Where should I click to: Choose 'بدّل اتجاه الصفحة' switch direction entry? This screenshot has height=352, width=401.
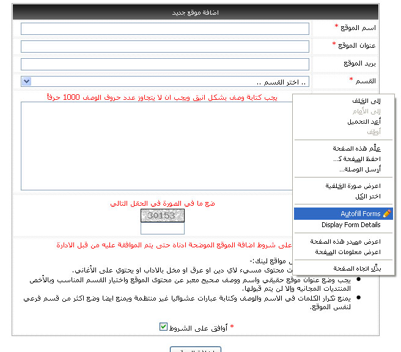[x=343, y=269]
